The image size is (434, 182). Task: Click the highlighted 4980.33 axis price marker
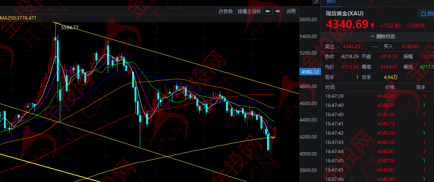310,72
